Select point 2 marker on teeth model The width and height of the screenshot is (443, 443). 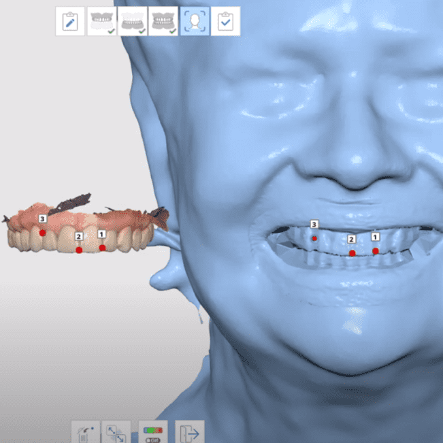[80, 250]
